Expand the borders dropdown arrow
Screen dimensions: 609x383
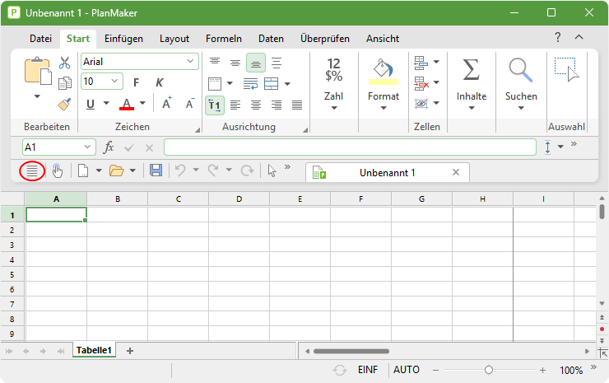pyautogui.click(x=230, y=83)
